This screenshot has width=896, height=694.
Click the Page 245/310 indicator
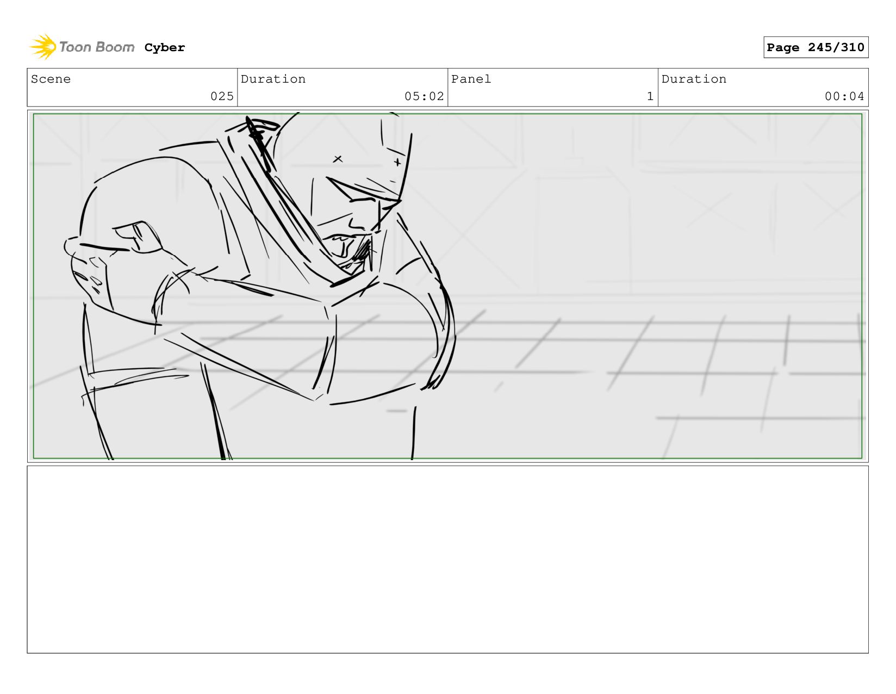[x=816, y=47]
